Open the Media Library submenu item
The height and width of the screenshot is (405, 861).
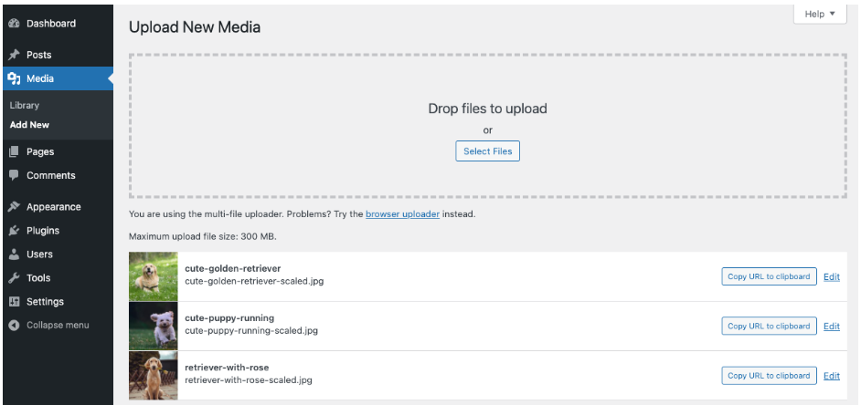25,106
